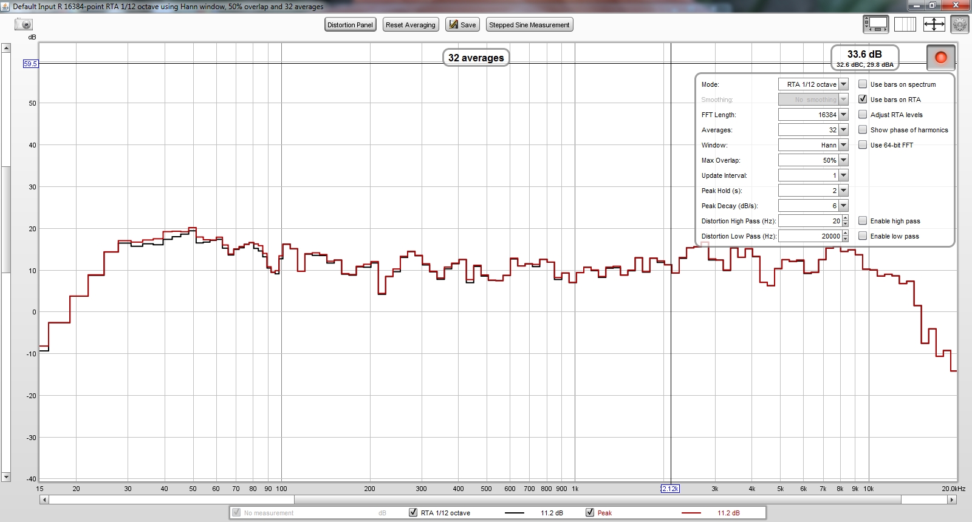Image resolution: width=972 pixels, height=522 pixels.
Task: Click Save button with pencil icon
Action: [462, 25]
